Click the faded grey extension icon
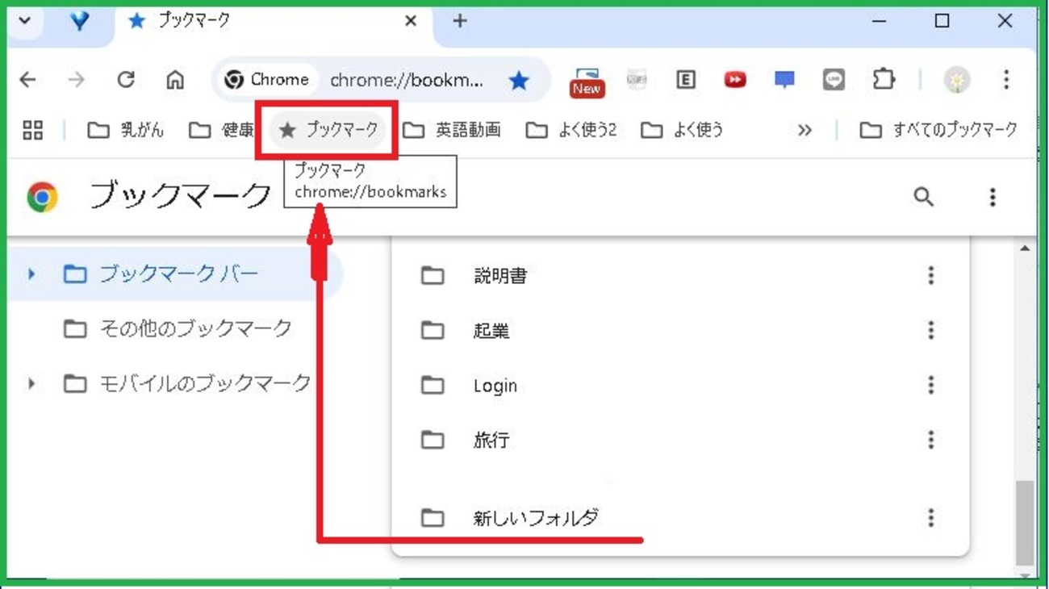Viewport: 1049px width, 589px height. [637, 80]
